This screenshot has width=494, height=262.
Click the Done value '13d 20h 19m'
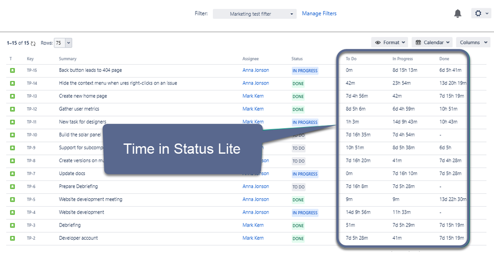click(453, 83)
